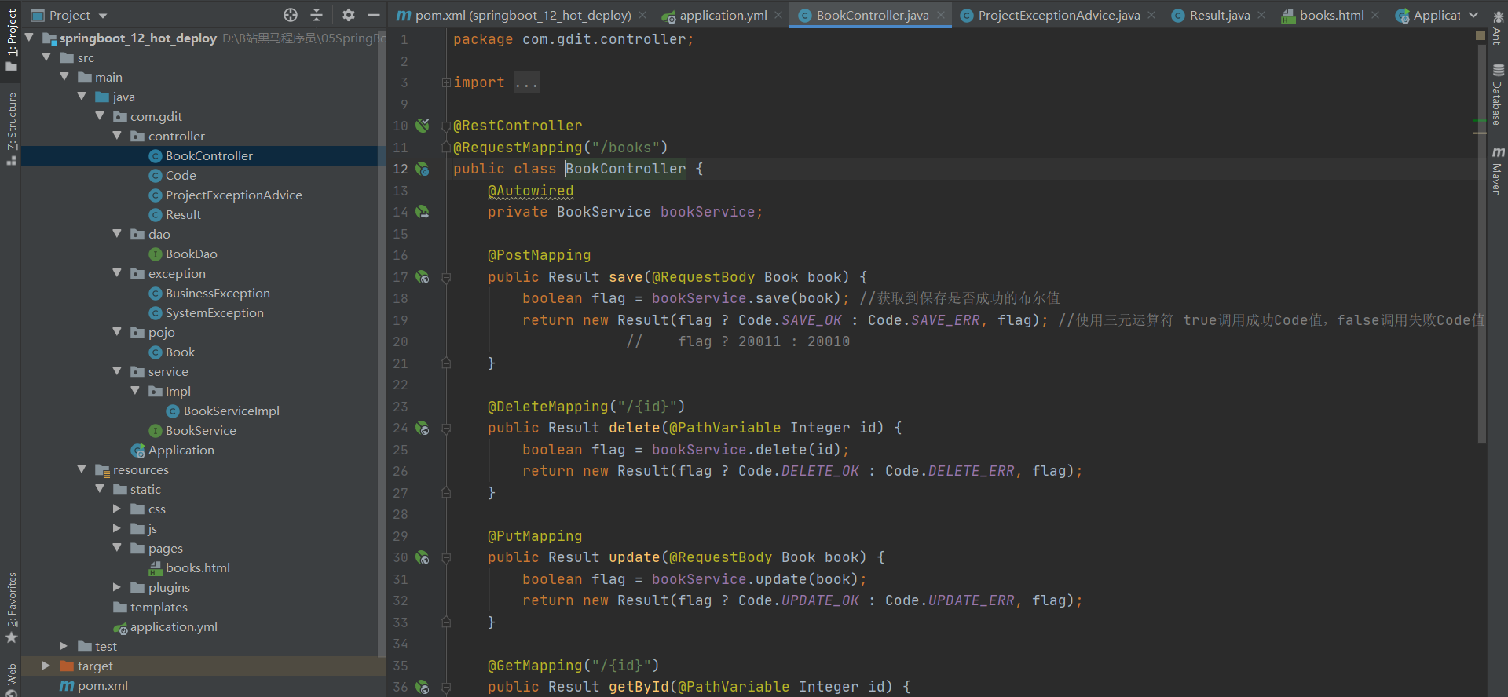Screen dimensions: 1508x697
Task: Click the gutter bean icon on line 12
Action: tap(423, 169)
